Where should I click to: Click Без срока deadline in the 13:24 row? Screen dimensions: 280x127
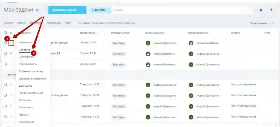118,106
